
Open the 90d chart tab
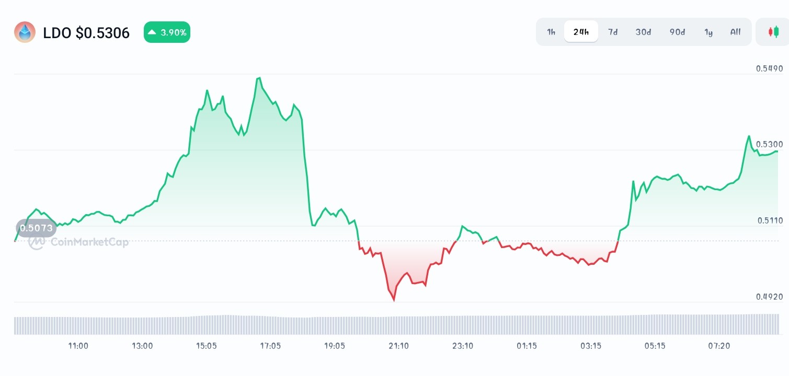[677, 32]
